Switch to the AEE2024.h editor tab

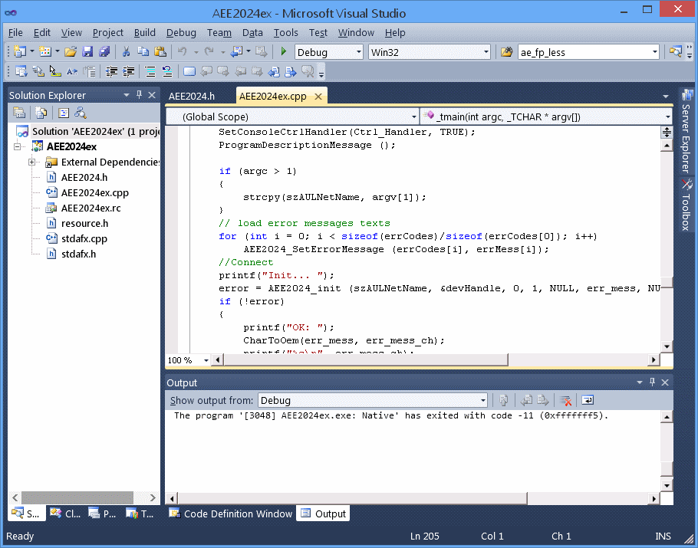[192, 96]
